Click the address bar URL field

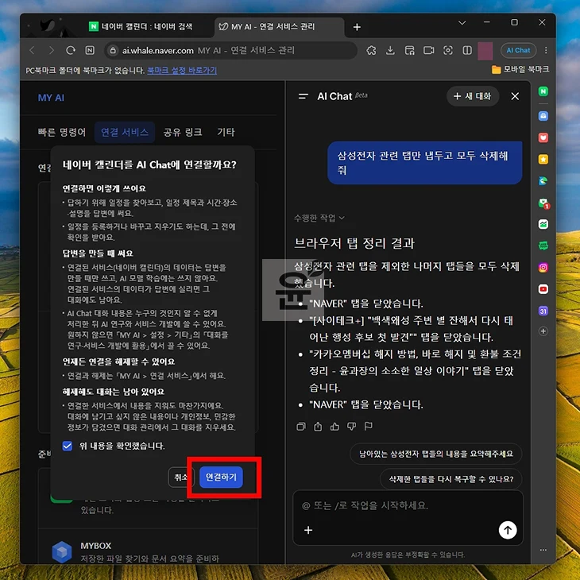(233, 50)
